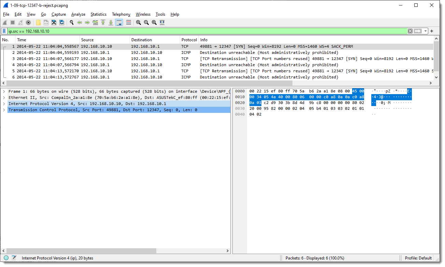445x267 pixels.
Task: Go to the previous packet arrow
Action: 80,23
